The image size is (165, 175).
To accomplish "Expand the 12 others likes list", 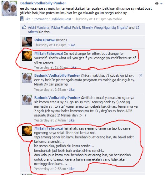I will pos(83,30).
